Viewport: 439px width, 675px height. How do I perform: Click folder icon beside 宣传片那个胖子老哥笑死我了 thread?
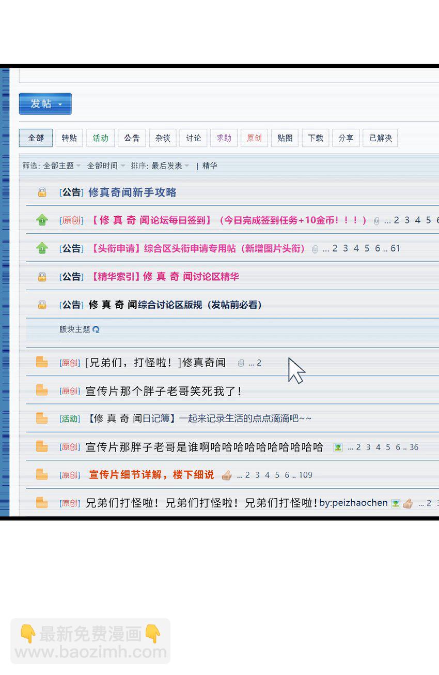[x=42, y=390]
